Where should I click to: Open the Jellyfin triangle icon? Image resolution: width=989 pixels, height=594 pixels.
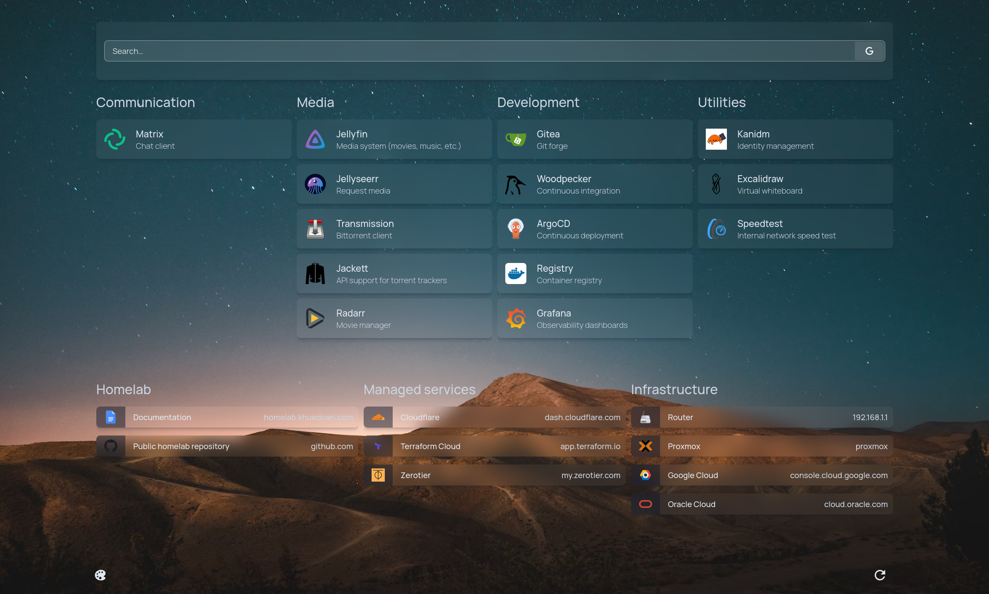point(315,139)
